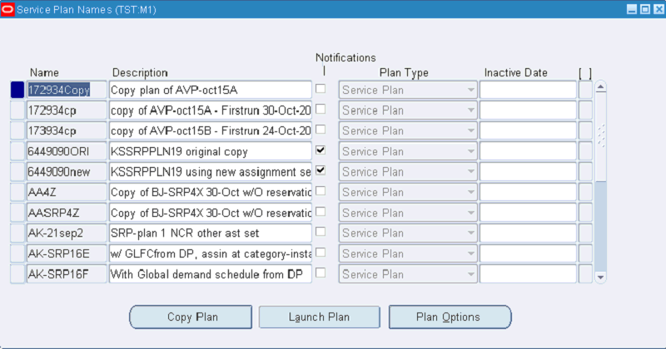Click description 'With Global demand schedule from DP'
This screenshot has height=349, width=666.
(x=211, y=274)
